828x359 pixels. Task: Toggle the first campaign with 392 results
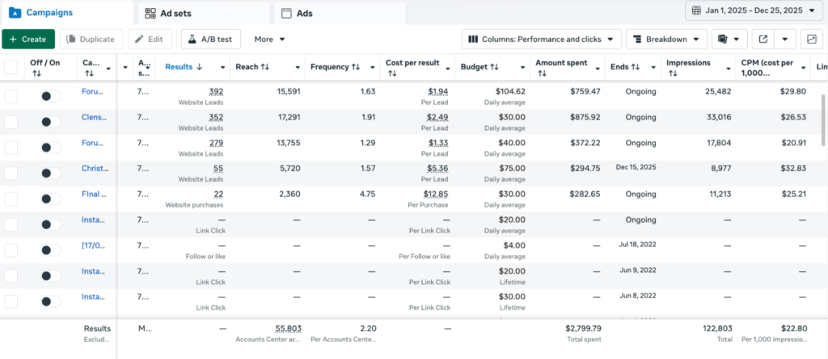click(x=50, y=96)
